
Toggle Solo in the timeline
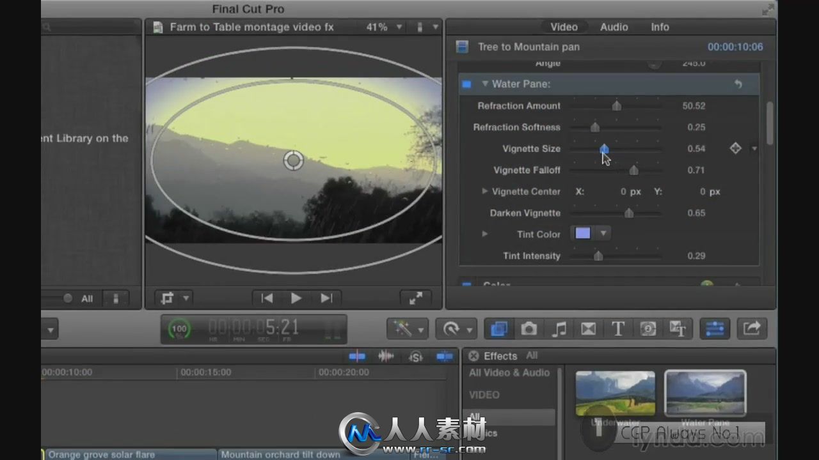[416, 356]
